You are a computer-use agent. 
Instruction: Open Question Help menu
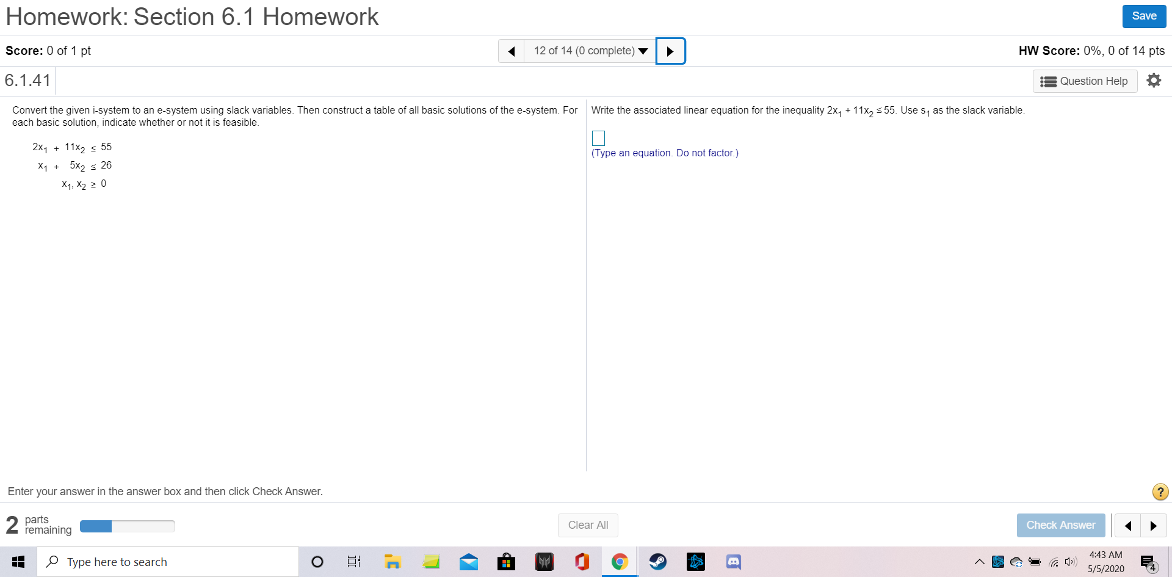(1085, 81)
